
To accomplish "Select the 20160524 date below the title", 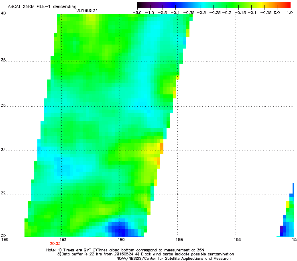I will point(87,10).
